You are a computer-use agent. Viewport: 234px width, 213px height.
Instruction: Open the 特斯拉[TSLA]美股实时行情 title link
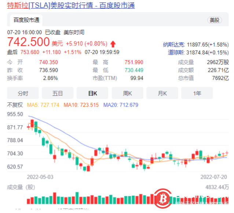pyautogui.click(x=71, y=5)
